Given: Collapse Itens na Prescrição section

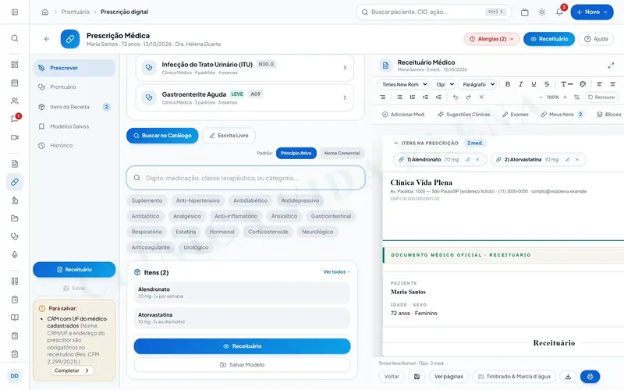Looking at the screenshot, I should [x=395, y=143].
